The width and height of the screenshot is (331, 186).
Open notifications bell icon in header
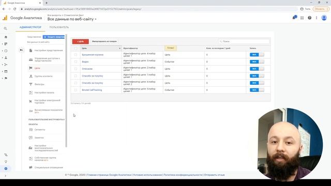[x=294, y=18]
